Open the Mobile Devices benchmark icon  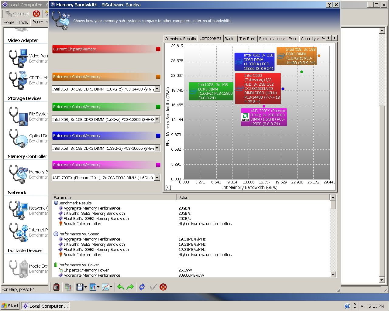(18, 268)
